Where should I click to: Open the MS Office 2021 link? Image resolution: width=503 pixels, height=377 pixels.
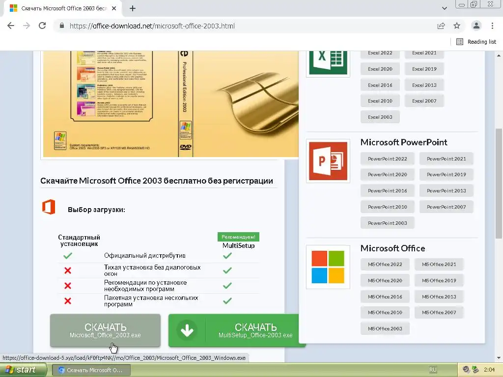[439, 265]
